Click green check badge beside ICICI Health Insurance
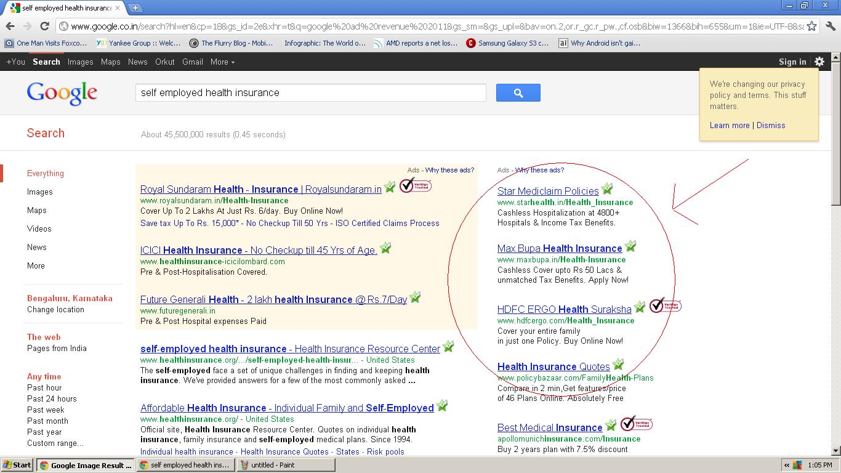The height and width of the screenshot is (473, 841). (x=385, y=248)
